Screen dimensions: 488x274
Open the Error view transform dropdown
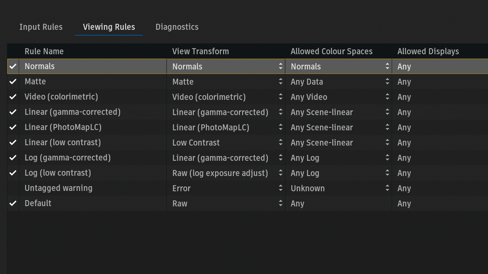coord(280,188)
